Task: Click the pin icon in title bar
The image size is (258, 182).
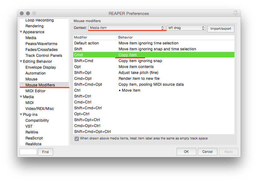Action: click(235, 13)
